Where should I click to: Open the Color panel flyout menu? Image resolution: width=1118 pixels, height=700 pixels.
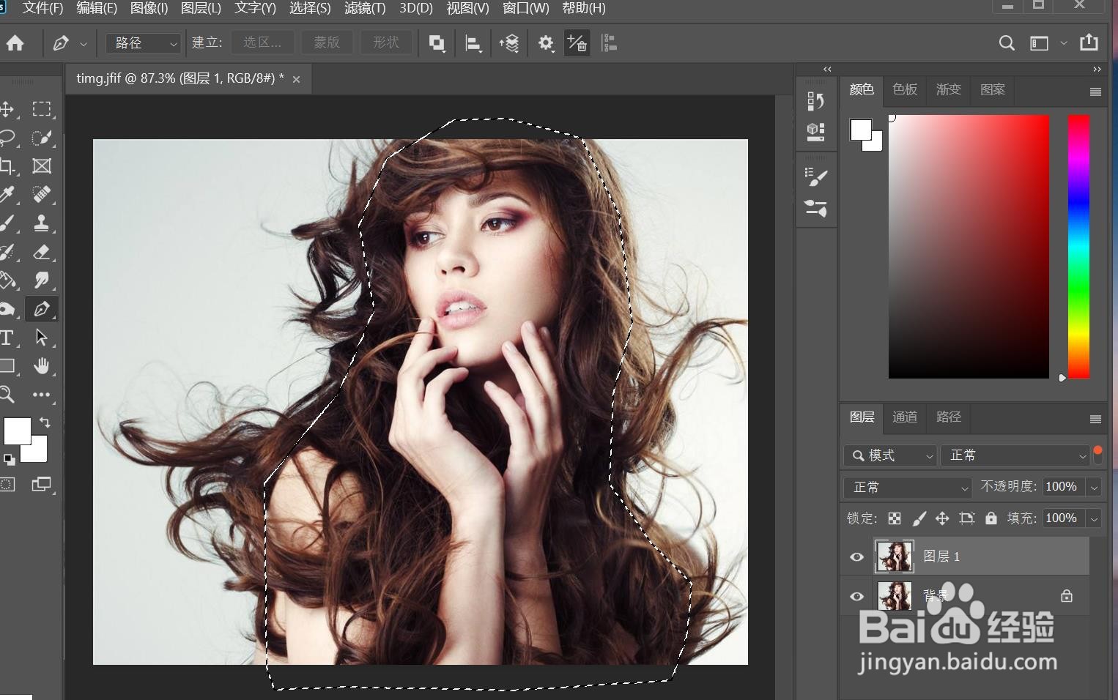click(x=1095, y=92)
